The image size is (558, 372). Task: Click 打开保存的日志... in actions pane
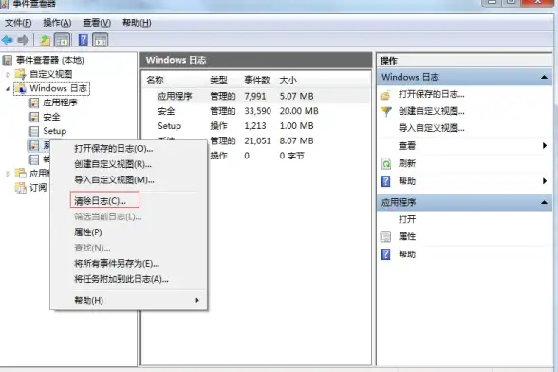(431, 94)
